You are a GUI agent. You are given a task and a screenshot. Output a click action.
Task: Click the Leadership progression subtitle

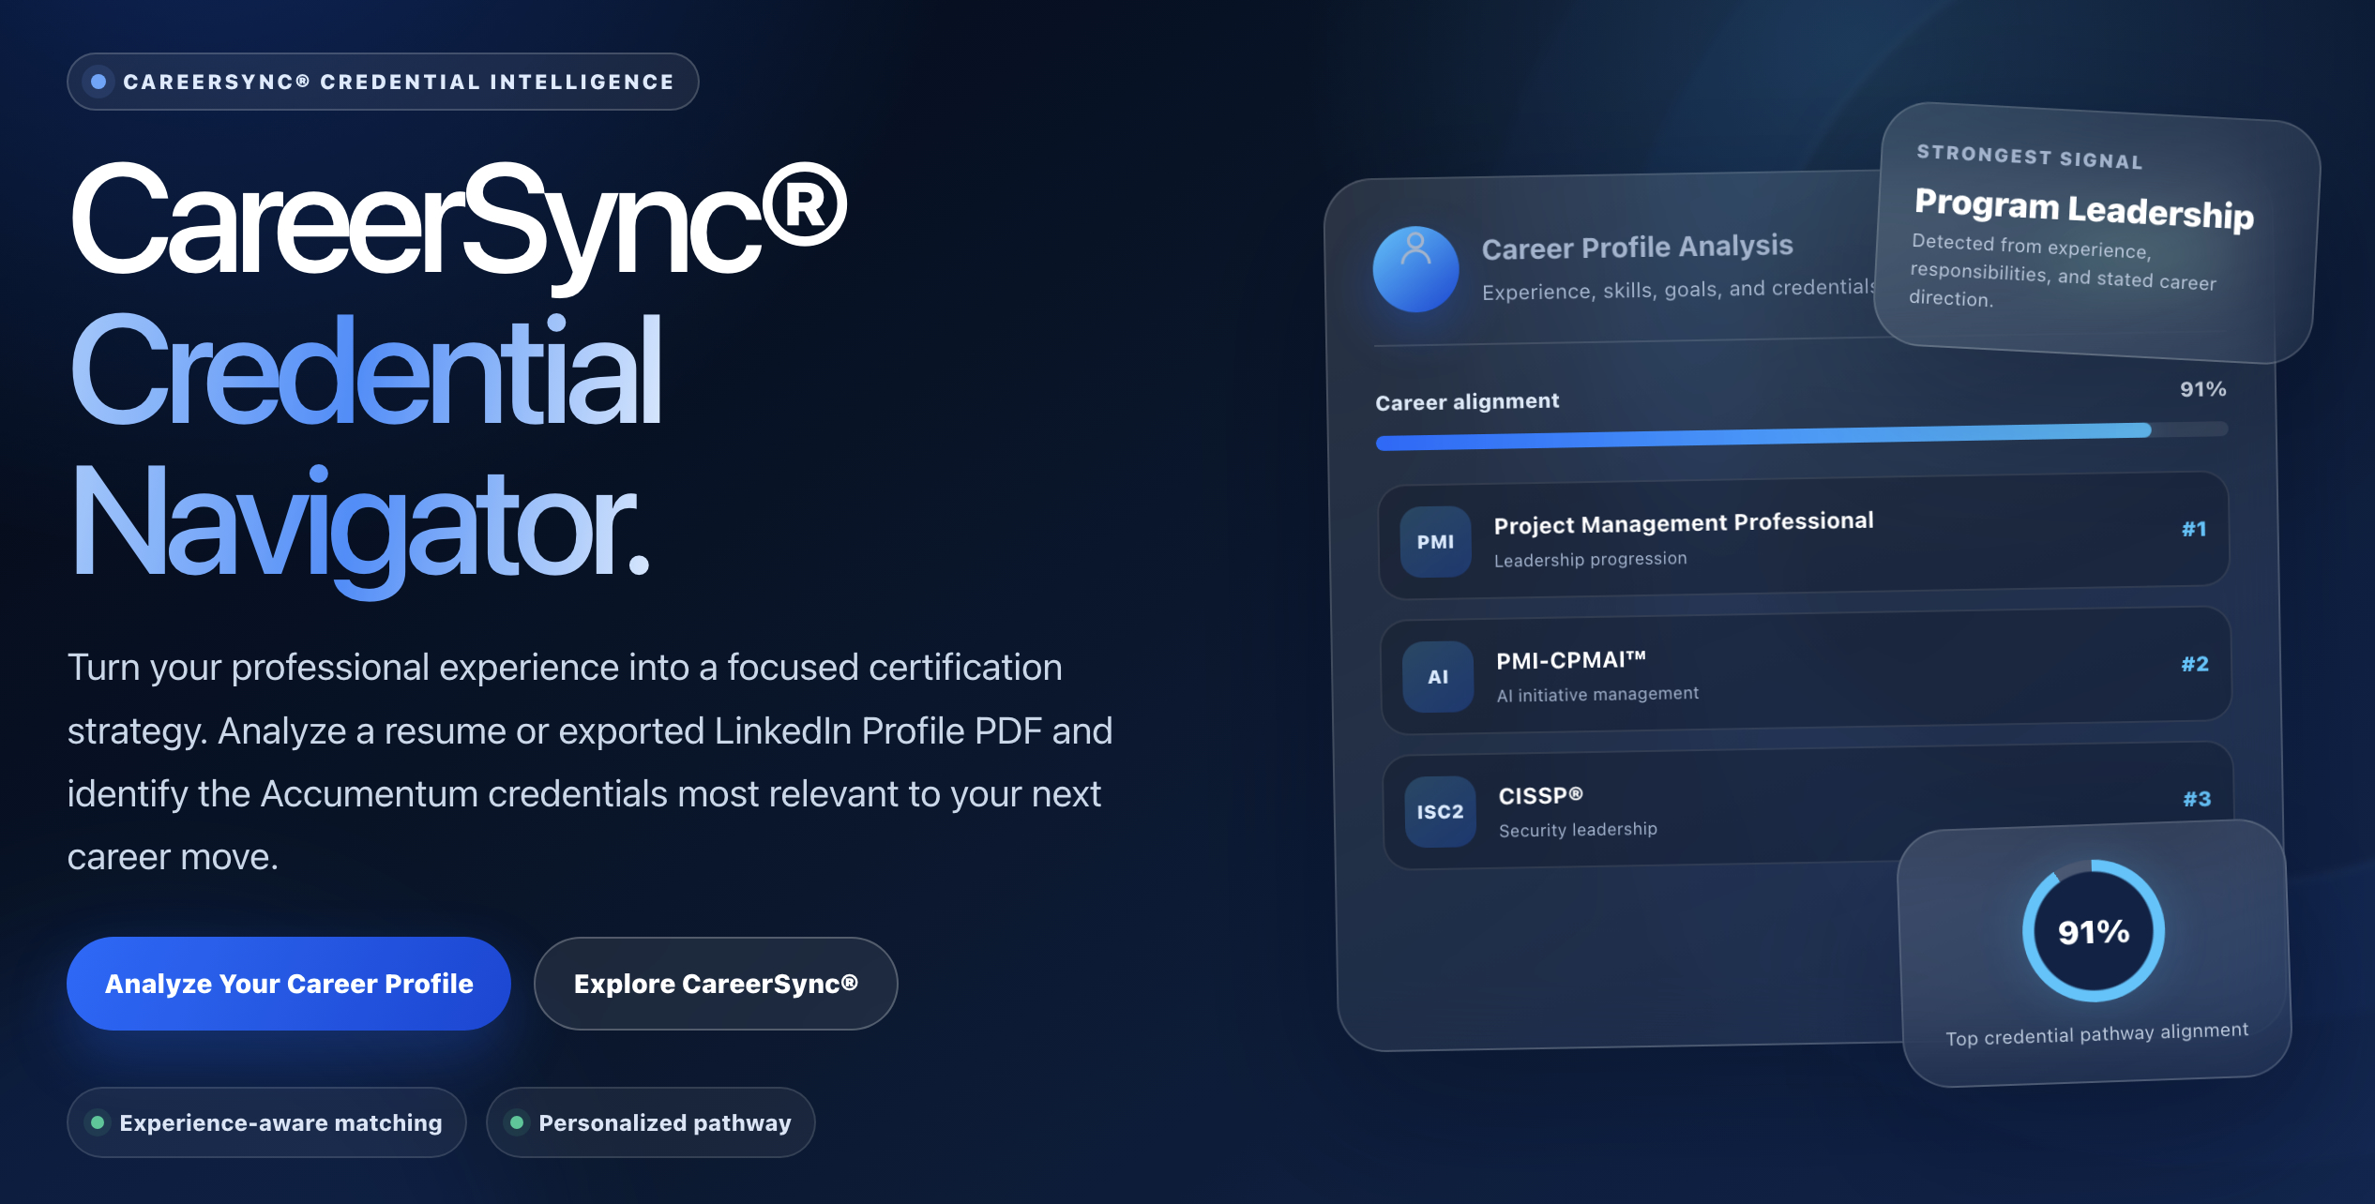click(x=1590, y=559)
